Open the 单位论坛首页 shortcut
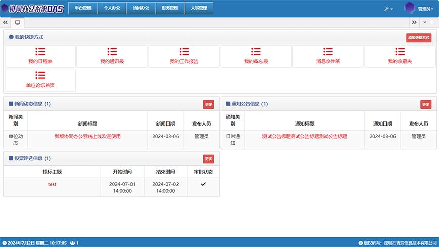This screenshot has width=439, height=247. pos(40,80)
